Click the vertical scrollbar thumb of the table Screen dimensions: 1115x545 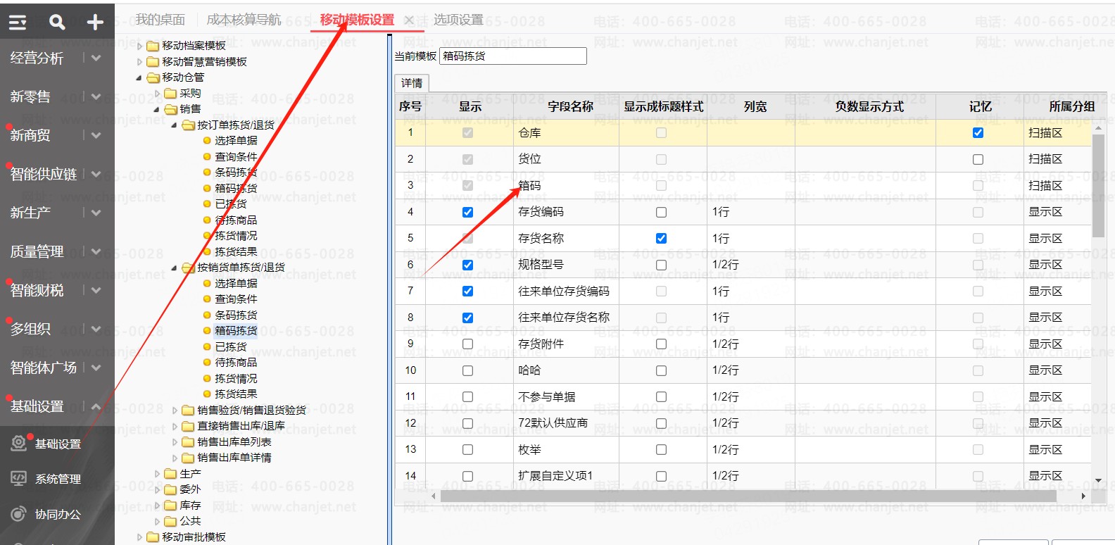coord(1098,186)
